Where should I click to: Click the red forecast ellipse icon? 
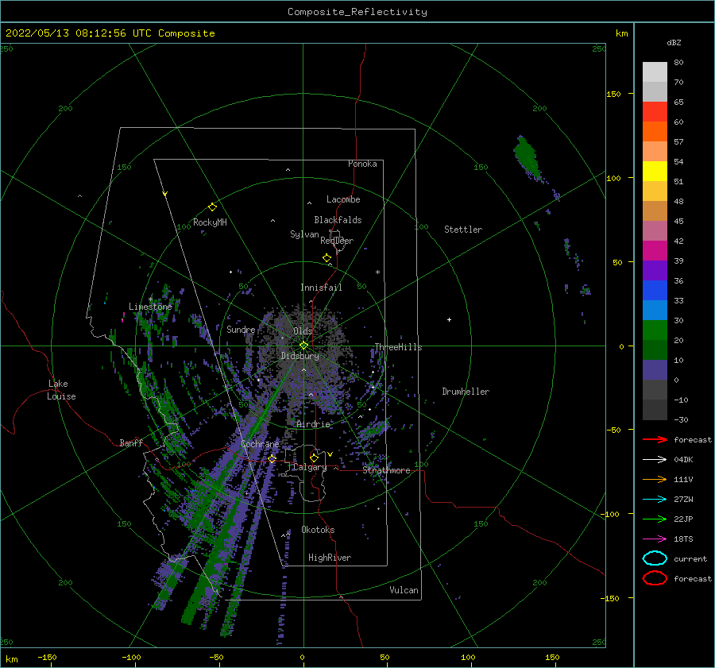pyautogui.click(x=655, y=578)
